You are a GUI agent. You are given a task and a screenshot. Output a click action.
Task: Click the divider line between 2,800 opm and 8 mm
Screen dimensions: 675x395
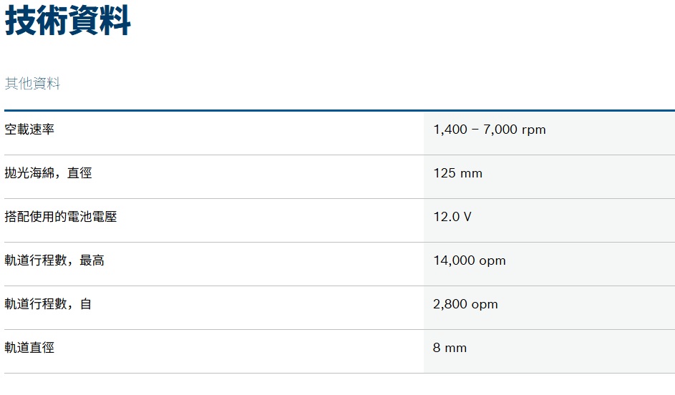pos(549,329)
